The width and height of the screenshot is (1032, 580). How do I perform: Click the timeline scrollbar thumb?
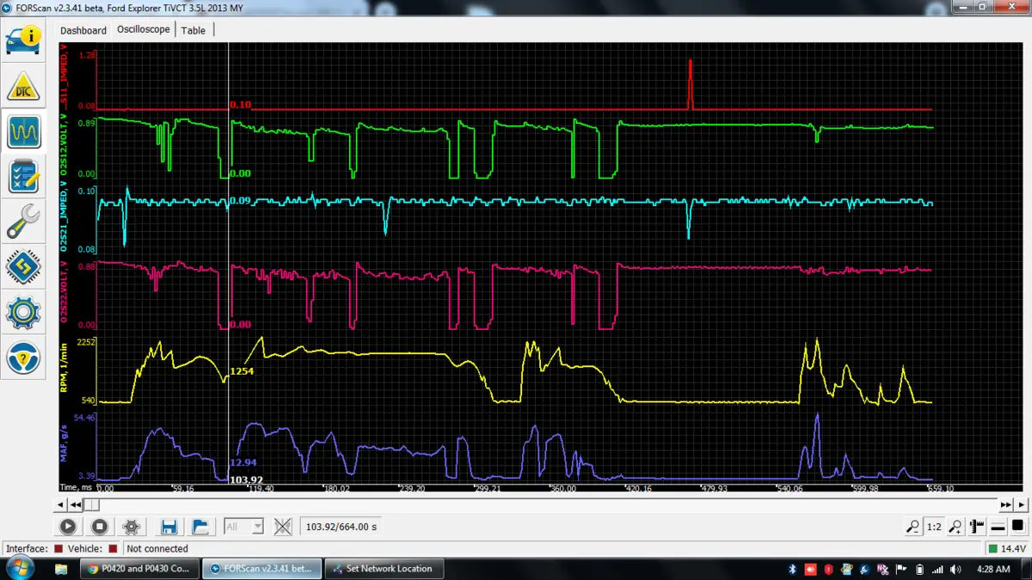(x=92, y=504)
